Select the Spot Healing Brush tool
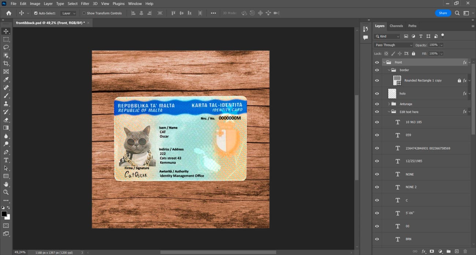Viewport: 476px width, 255px height. coord(6,87)
